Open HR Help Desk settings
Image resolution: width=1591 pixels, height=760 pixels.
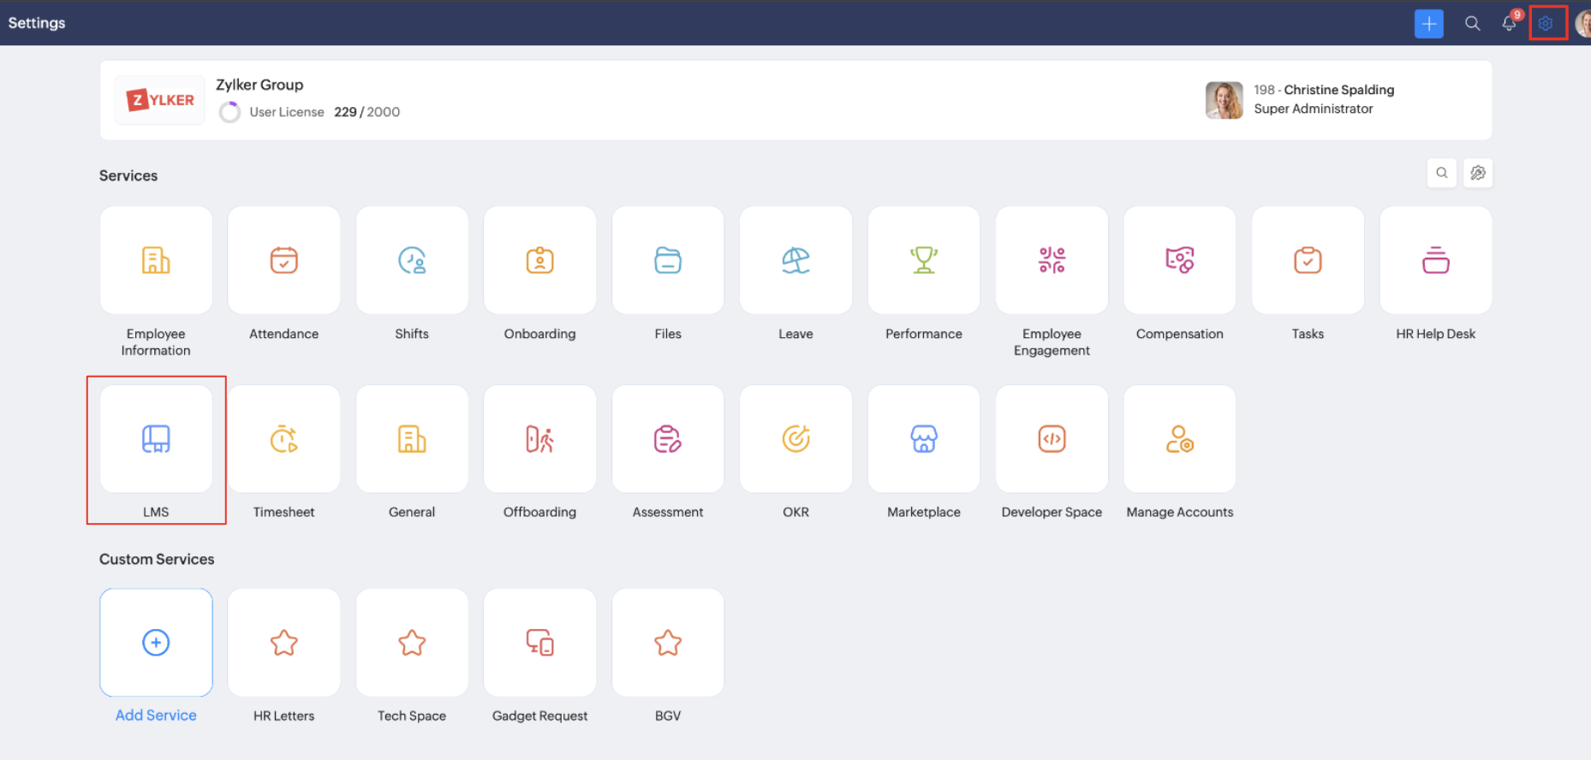[1436, 260]
